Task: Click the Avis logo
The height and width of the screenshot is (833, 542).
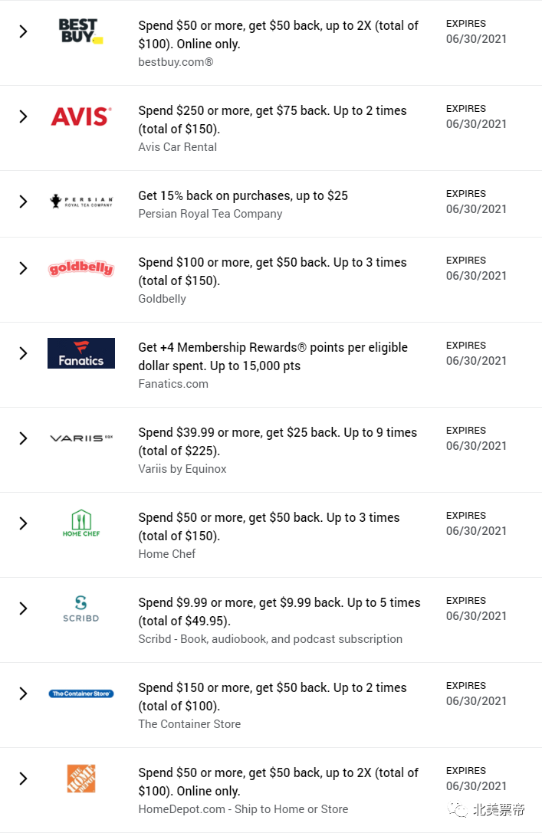Action: (80, 116)
